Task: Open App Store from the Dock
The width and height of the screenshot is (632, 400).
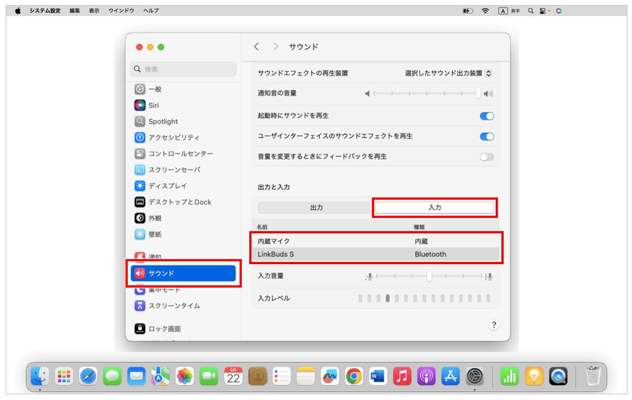Action: (x=450, y=377)
